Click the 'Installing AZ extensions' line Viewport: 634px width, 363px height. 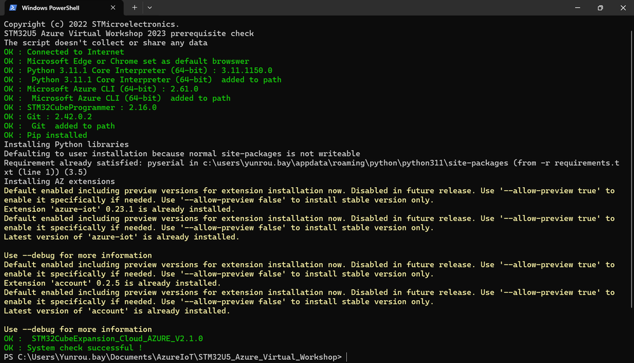(60, 181)
